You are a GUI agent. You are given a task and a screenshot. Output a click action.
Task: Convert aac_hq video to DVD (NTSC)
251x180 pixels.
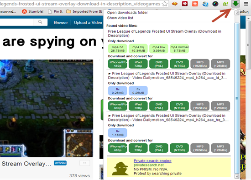[x=179, y=148]
